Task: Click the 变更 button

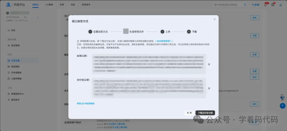Action: 189,113
